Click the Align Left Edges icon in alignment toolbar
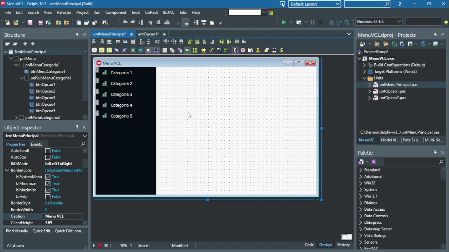Image resolution: width=449 pixels, height=252 pixels. coord(94,42)
